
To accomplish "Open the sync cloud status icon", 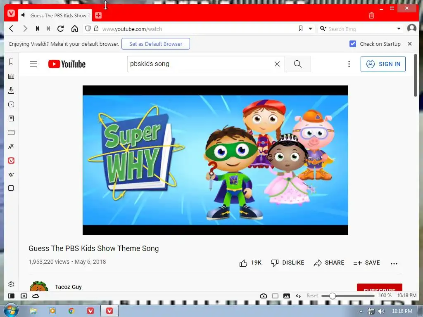I will (x=36, y=296).
